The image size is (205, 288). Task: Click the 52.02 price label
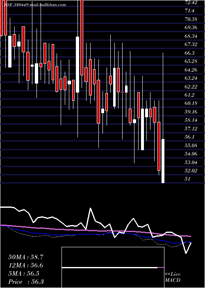(191, 171)
